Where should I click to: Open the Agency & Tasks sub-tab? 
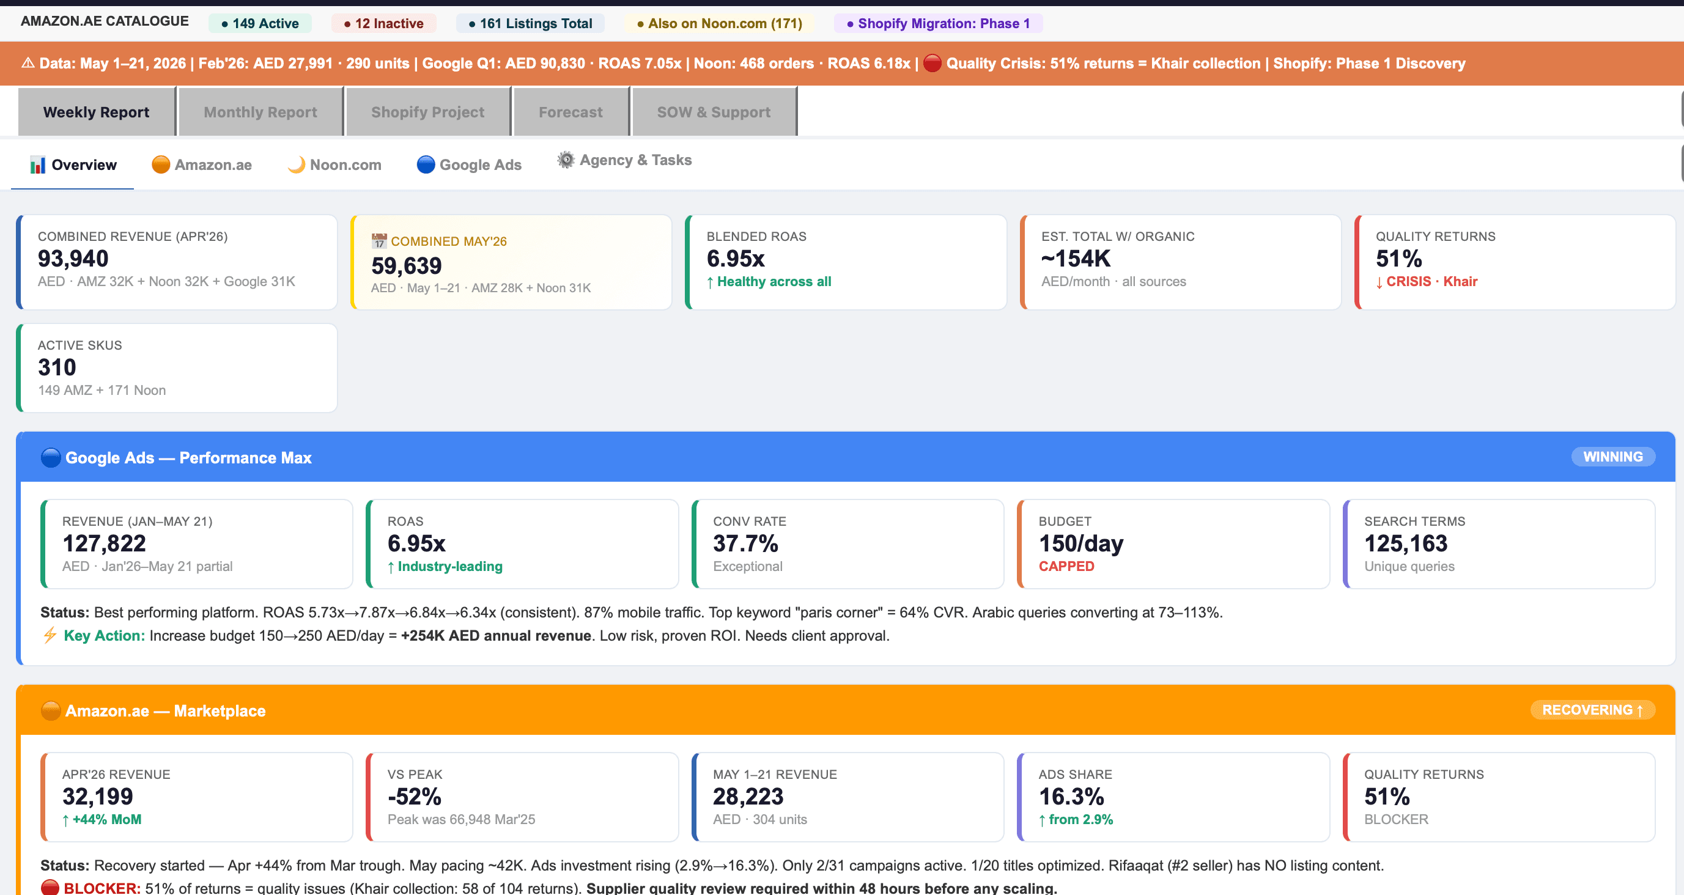click(624, 160)
